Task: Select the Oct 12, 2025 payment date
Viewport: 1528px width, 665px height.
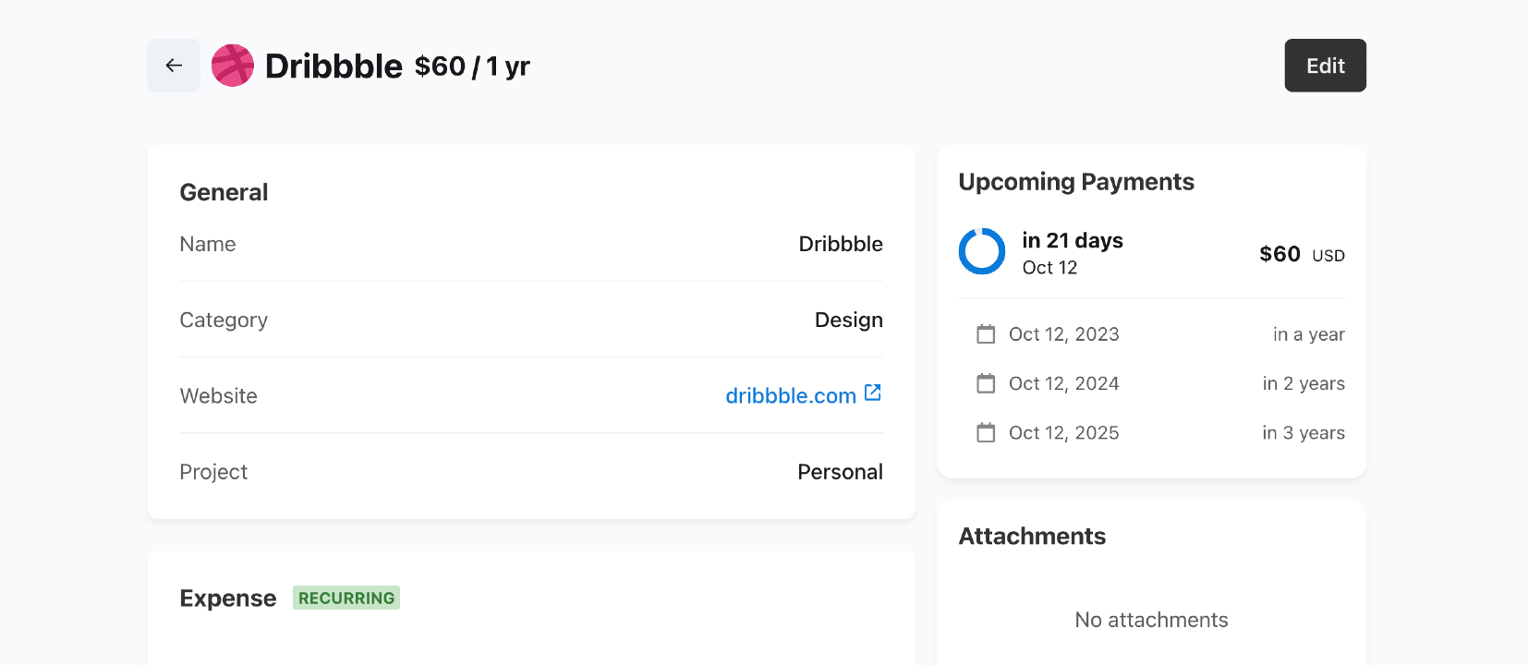Action: (x=1064, y=433)
